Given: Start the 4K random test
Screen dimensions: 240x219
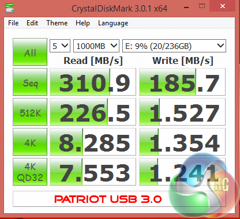Looking at the screenshot, I should (x=30, y=142).
